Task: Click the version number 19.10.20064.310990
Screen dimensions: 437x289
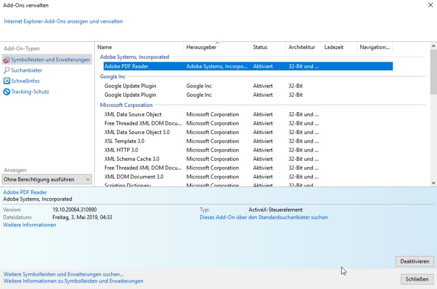Action: pos(74,209)
